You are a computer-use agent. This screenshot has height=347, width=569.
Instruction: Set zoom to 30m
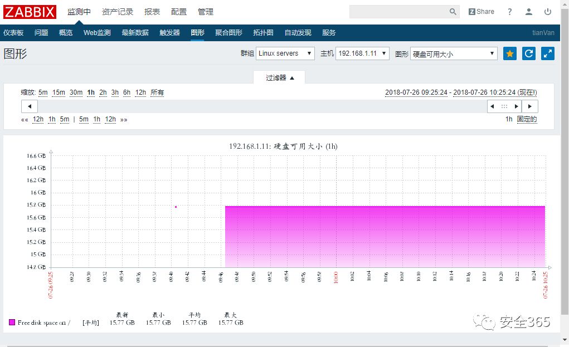coord(76,92)
